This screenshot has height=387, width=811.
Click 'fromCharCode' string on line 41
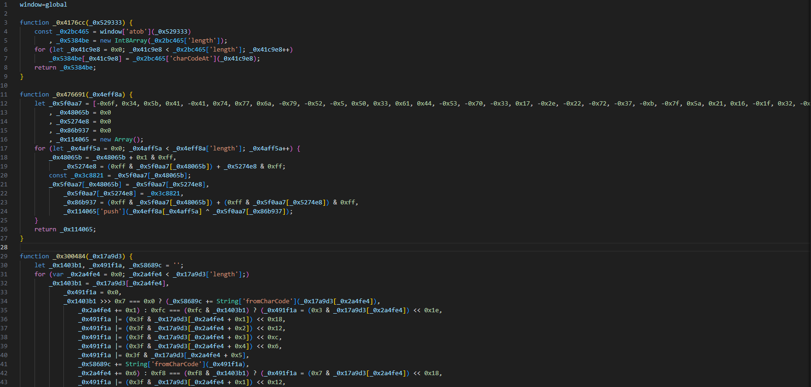(176, 364)
